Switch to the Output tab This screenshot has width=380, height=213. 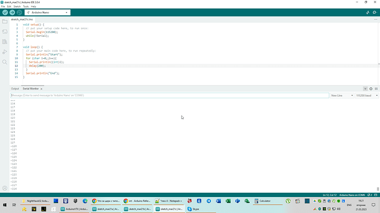pos(15,88)
